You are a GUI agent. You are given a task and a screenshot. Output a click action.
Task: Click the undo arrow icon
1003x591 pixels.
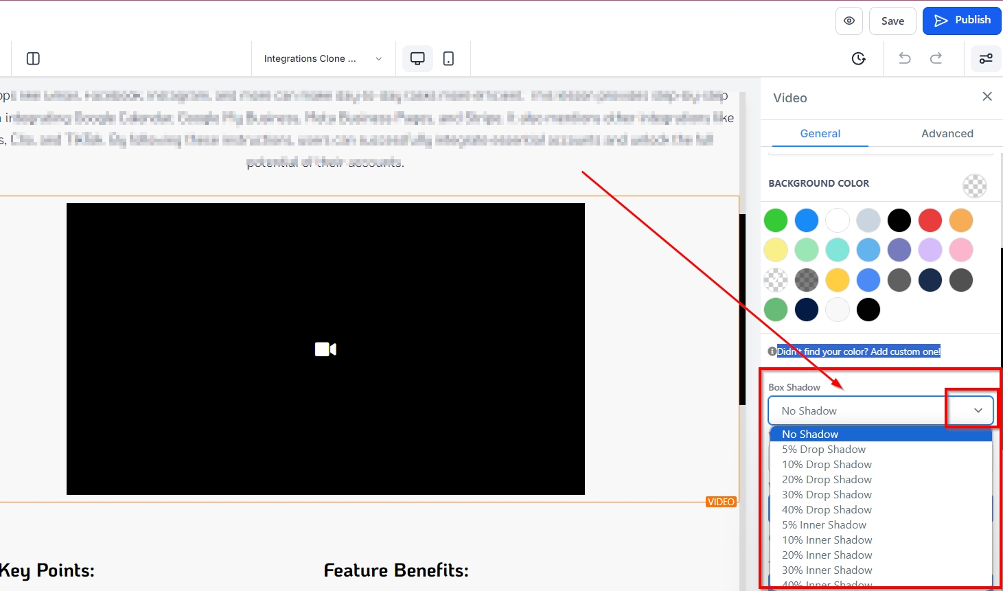point(905,58)
